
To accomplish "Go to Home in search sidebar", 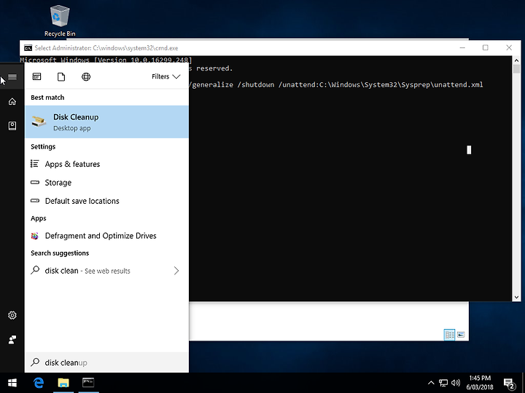I will [12, 101].
